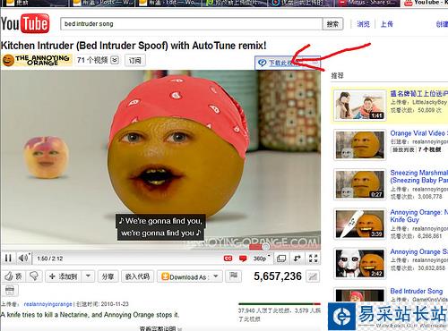This screenshot has height=331, width=448.
Task: Show video statistics chart icon
Action: pyautogui.click(x=313, y=276)
